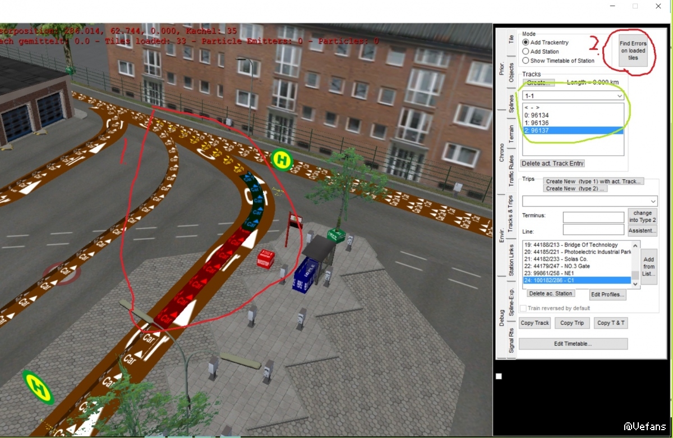Select track entry 1: 96136
Image resolution: width=673 pixels, height=438 pixels.
pyautogui.click(x=573, y=123)
